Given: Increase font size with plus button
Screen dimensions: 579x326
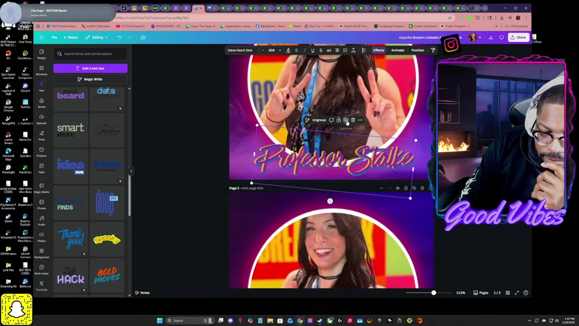Looking at the screenshot, I should click(280, 50).
